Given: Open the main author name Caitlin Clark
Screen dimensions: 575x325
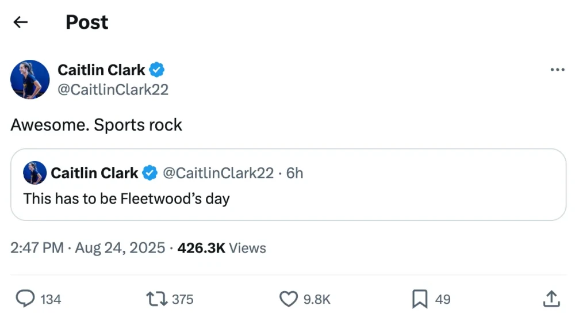Looking at the screenshot, I should [101, 70].
